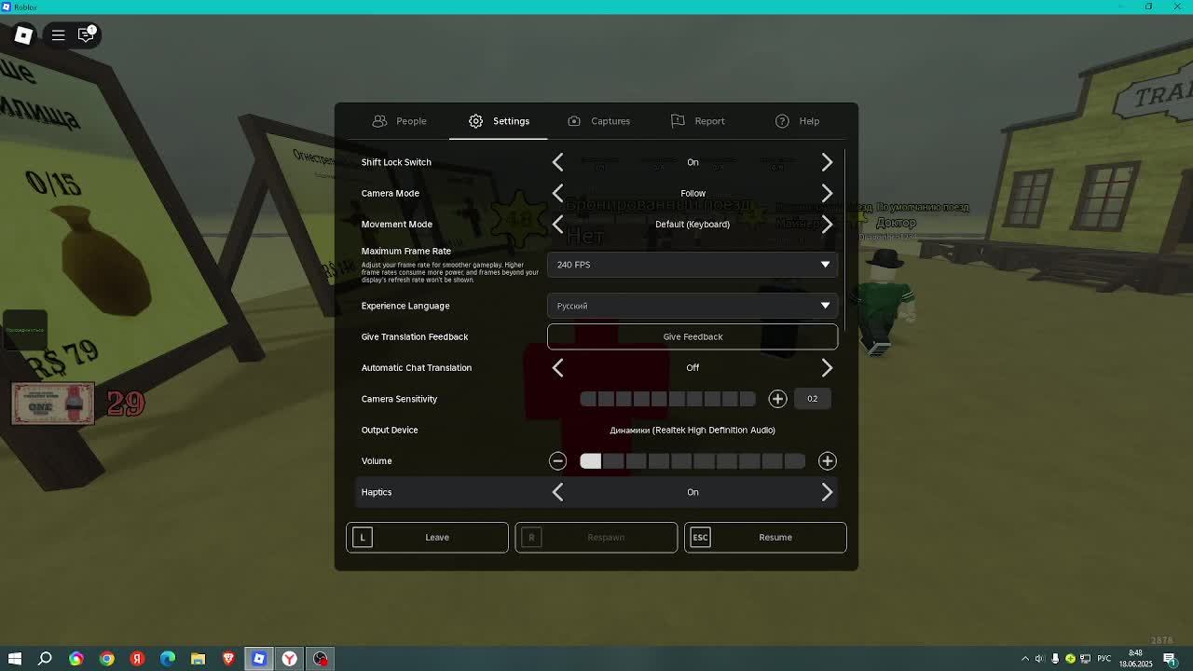Click the Give Feedback button
Image resolution: width=1193 pixels, height=671 pixels.
(x=692, y=336)
